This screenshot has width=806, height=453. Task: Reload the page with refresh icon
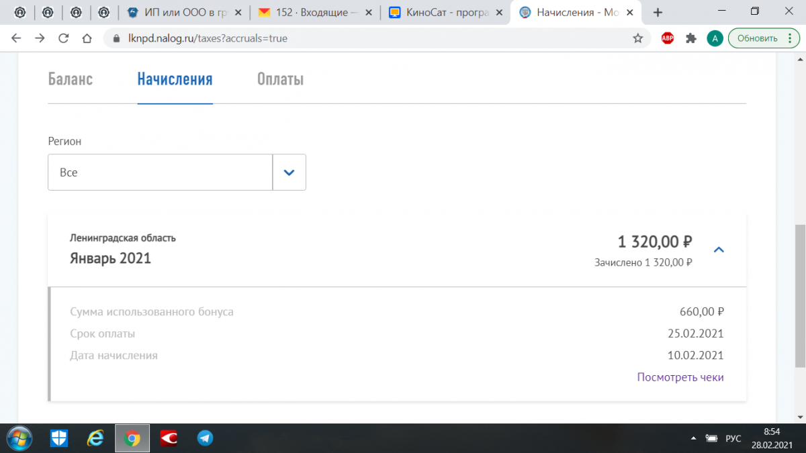coord(63,38)
